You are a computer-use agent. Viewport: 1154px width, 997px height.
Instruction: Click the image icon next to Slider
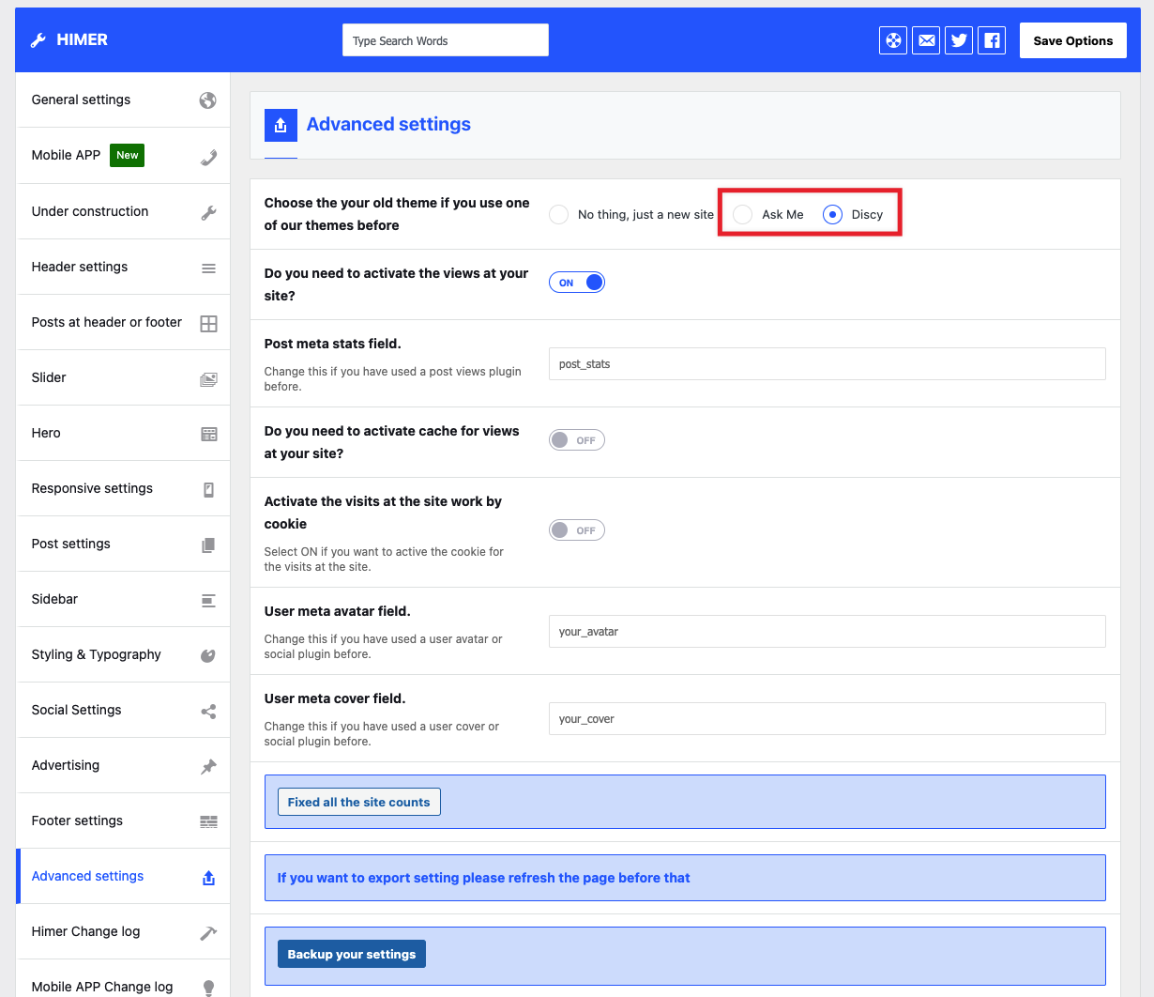207,377
